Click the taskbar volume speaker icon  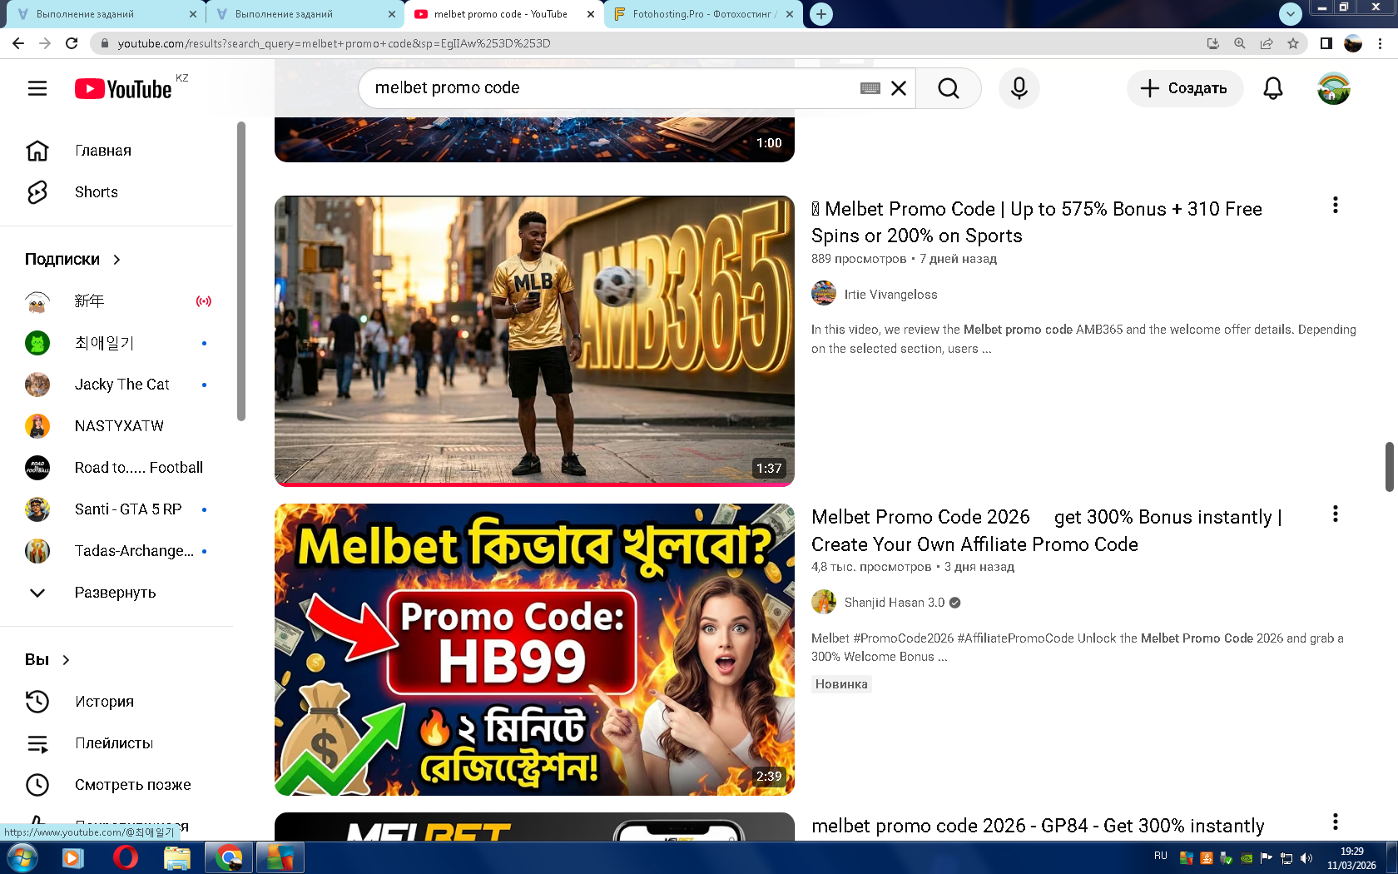pyautogui.click(x=1306, y=858)
